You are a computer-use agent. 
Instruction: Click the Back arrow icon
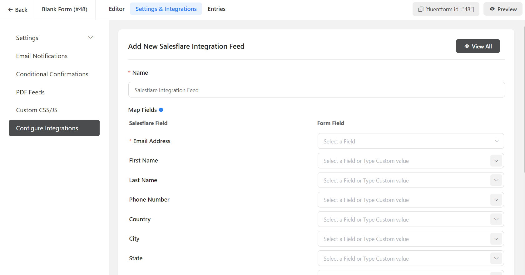tap(10, 10)
